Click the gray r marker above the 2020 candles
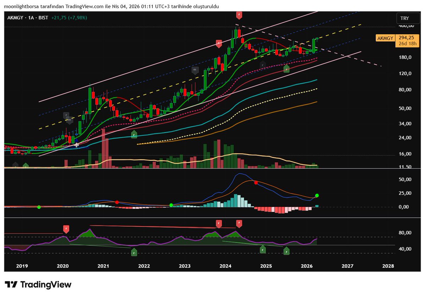 coord(66,115)
